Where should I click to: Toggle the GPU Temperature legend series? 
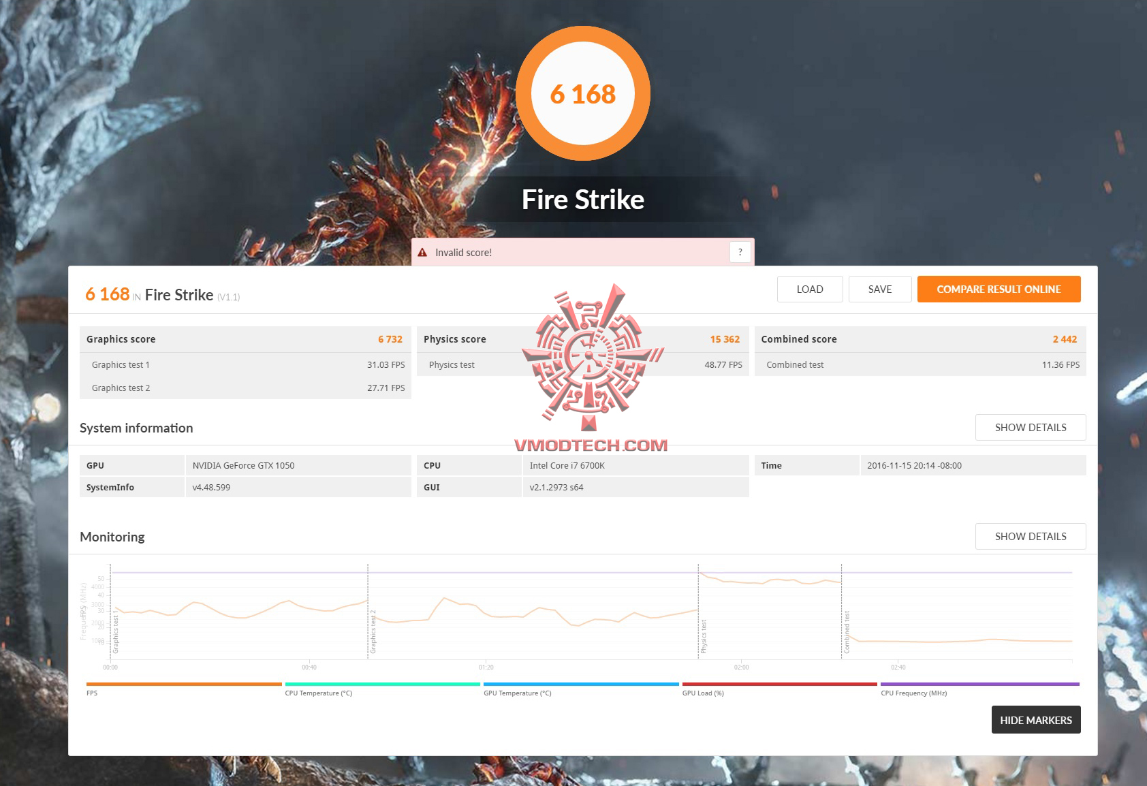point(581,688)
